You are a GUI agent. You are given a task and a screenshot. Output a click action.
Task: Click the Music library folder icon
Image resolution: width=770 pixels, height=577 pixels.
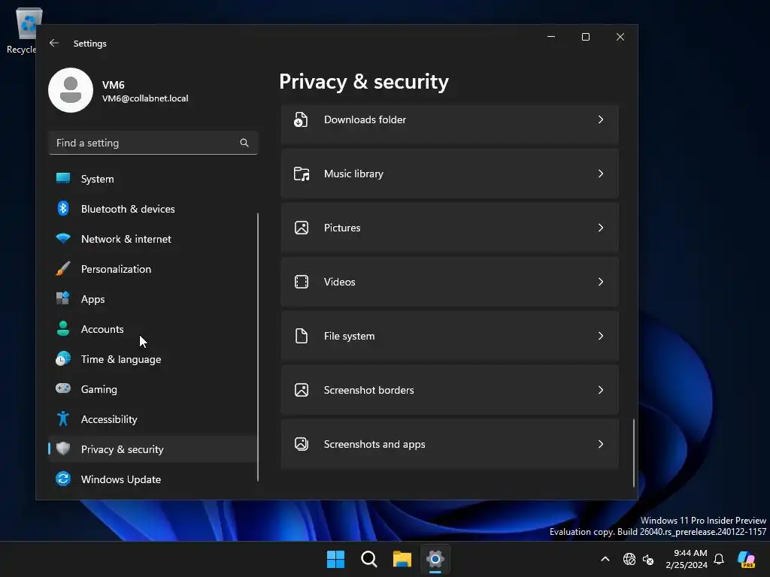[302, 174]
